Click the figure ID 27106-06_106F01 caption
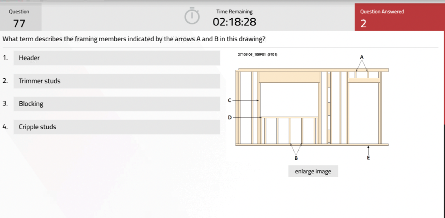445x218 pixels. tap(258, 54)
